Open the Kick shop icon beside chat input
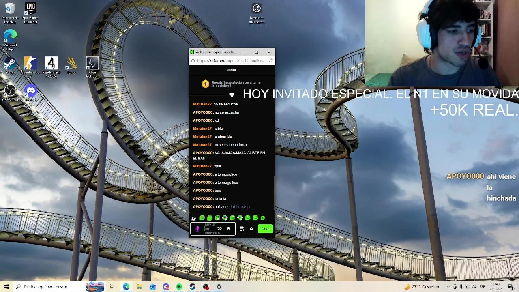The image size is (519, 292). [242, 229]
